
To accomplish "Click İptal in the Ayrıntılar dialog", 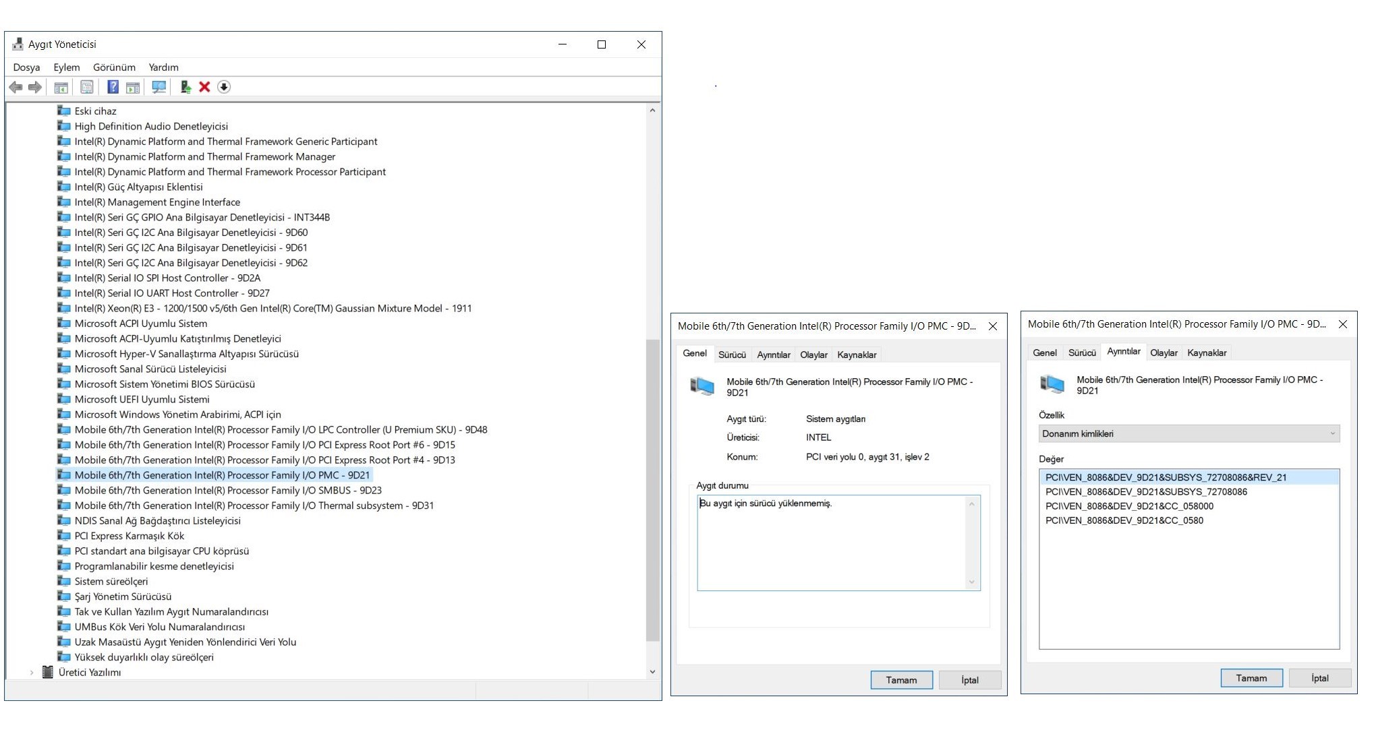I will coord(1319,678).
